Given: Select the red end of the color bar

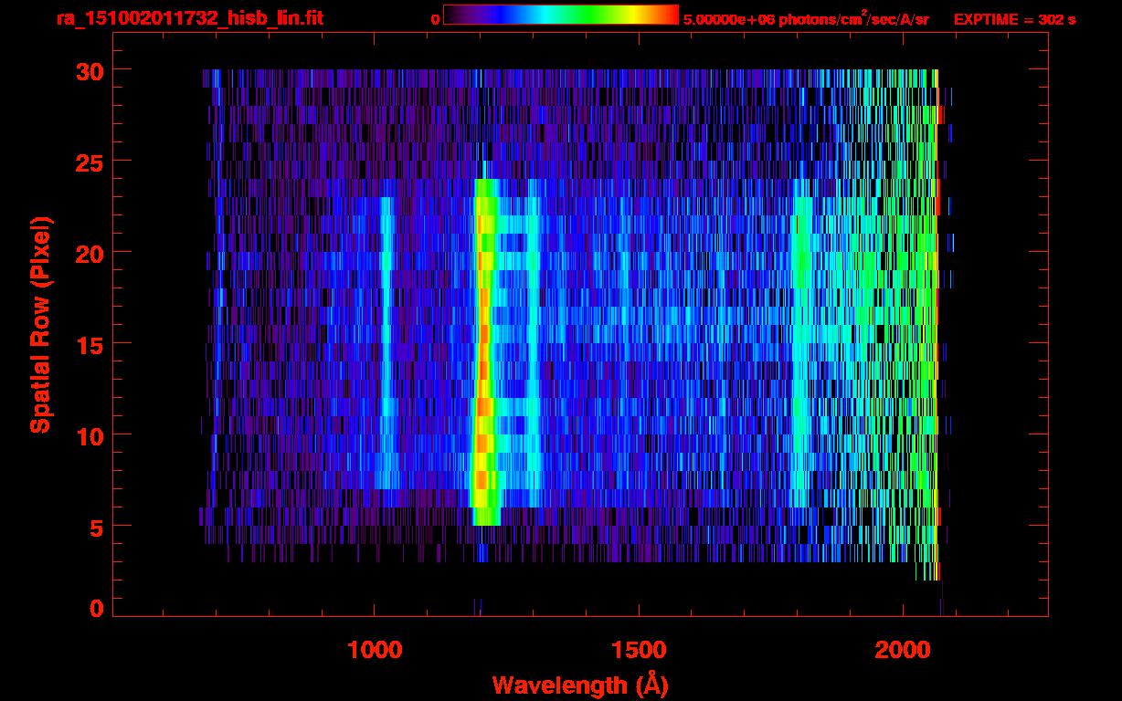Looking at the screenshot, I should 669,16.
